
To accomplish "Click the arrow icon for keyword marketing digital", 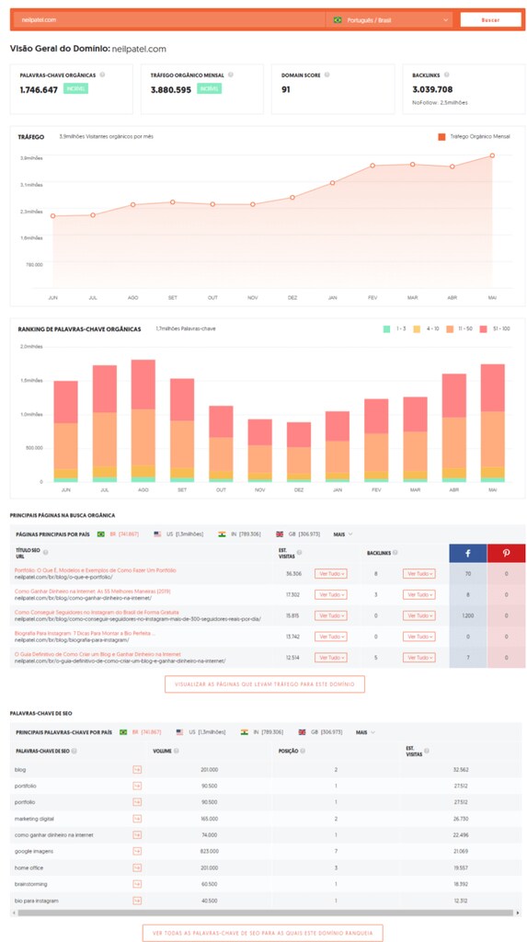I will [137, 818].
